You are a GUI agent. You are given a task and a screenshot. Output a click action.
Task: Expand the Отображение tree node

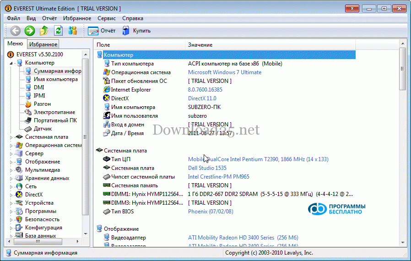pyautogui.click(x=11, y=162)
